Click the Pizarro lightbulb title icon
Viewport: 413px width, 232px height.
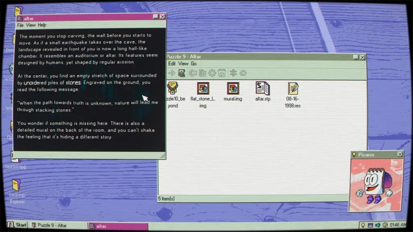(x=354, y=155)
